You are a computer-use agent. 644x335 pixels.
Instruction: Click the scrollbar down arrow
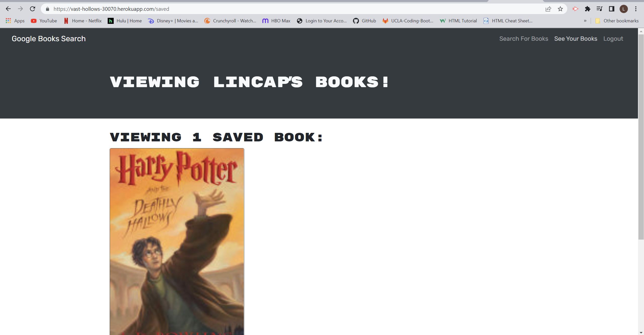(x=641, y=332)
